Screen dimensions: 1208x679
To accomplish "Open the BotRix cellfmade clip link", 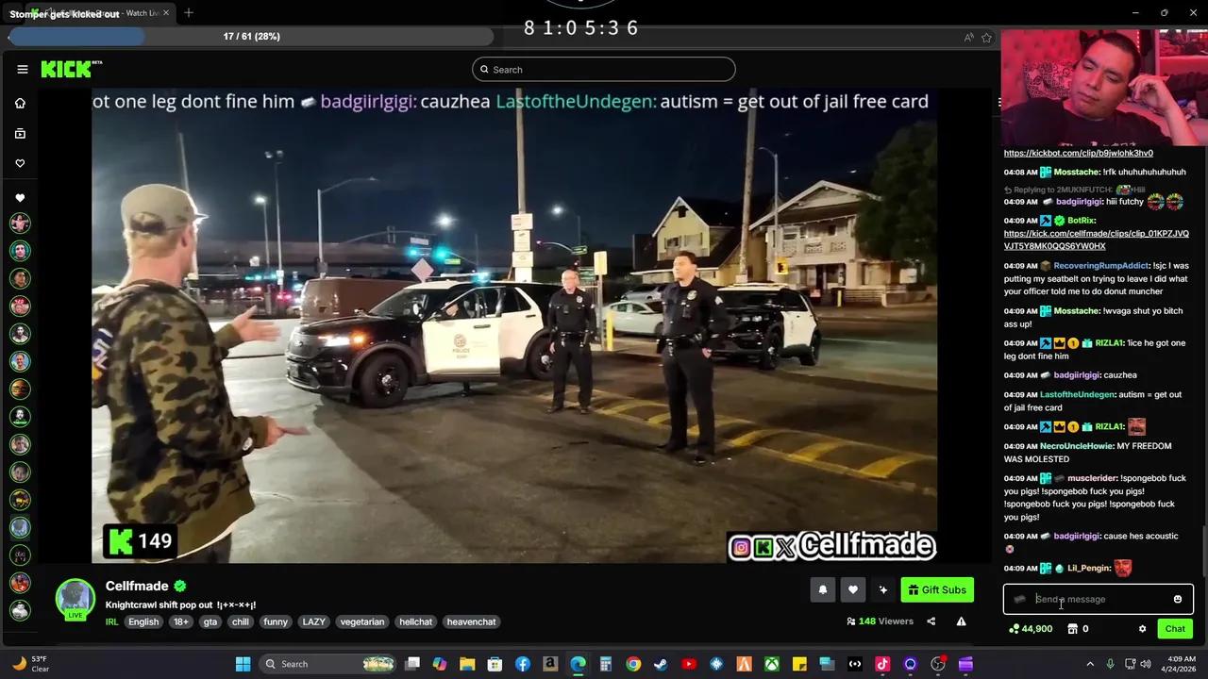I will coord(1096,240).
